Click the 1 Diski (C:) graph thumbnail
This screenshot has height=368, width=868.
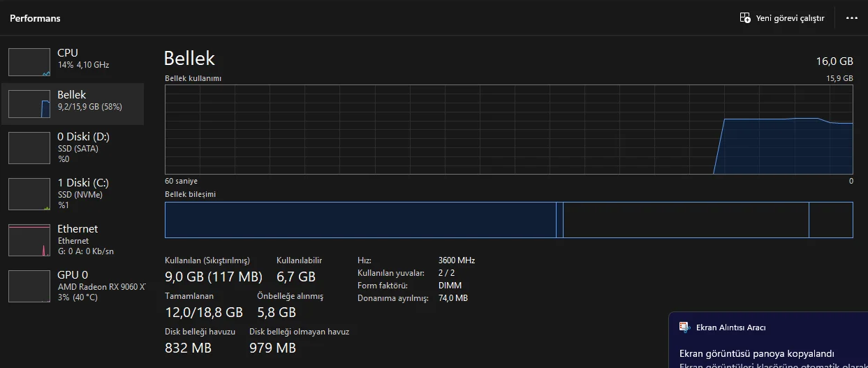(x=29, y=194)
